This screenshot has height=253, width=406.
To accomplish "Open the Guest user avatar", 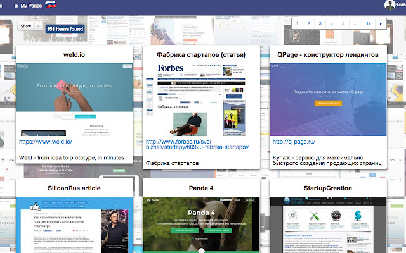I will click(390, 5).
